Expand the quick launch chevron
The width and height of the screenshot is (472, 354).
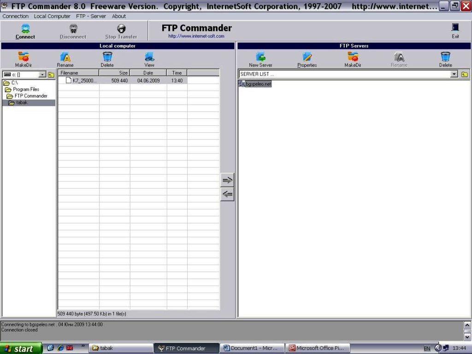[83, 346]
